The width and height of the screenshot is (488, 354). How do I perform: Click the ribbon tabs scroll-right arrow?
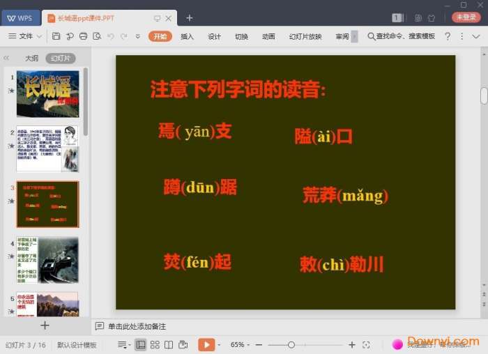coord(354,36)
